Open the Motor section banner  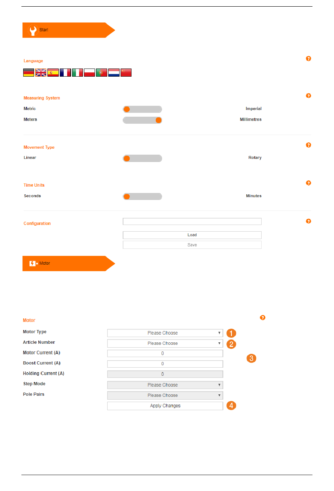pos(69,264)
